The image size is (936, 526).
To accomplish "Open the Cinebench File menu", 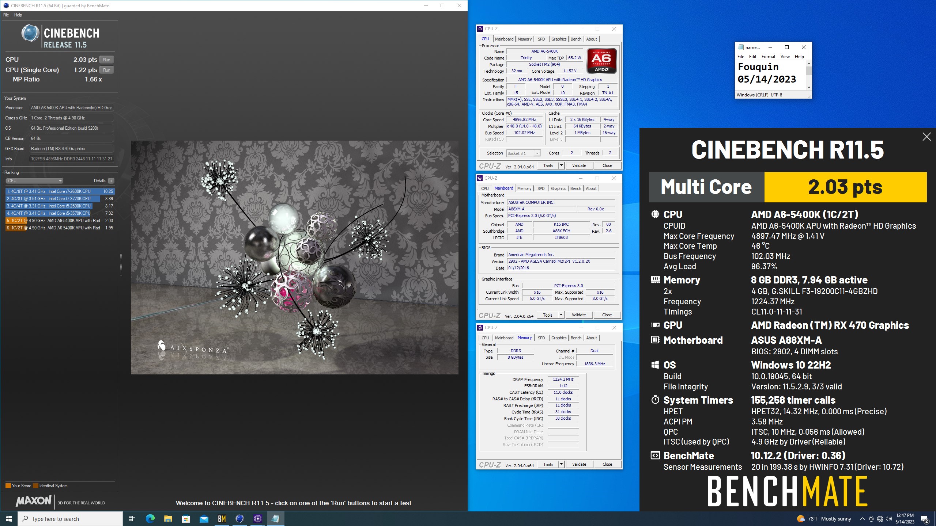I will tap(6, 15).
